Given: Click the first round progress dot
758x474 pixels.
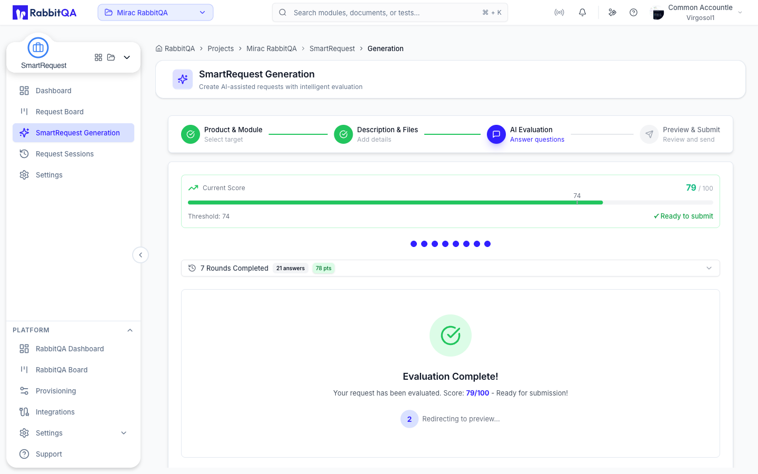Looking at the screenshot, I should tap(414, 244).
